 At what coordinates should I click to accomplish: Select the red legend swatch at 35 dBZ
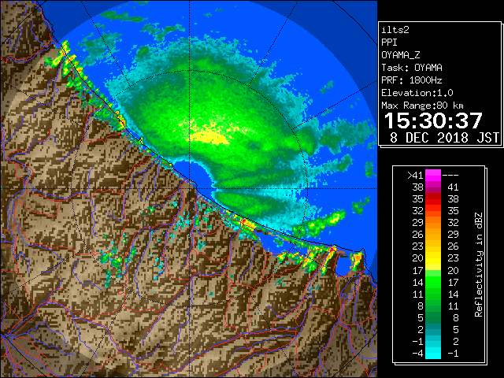pyautogui.click(x=433, y=199)
